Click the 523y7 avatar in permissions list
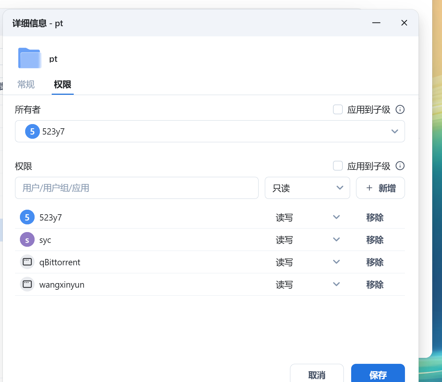This screenshot has width=442, height=382. click(x=27, y=217)
